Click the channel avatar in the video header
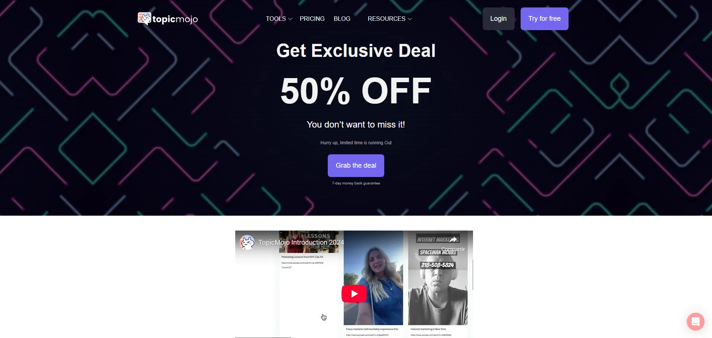Viewport: 712px width, 338px height. (247, 242)
